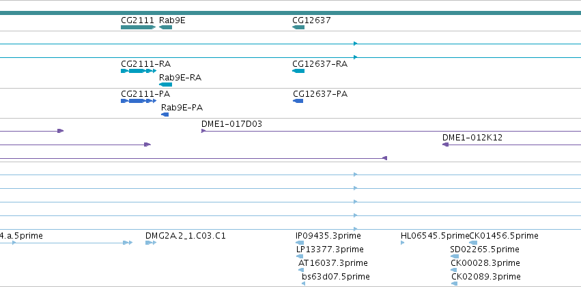Select the IP09435.3prime EST glyph
This screenshot has width=581, height=287.
coord(300,243)
